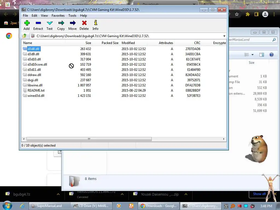Open the View menu
Screen dimensions: 280x210
point(45,16)
